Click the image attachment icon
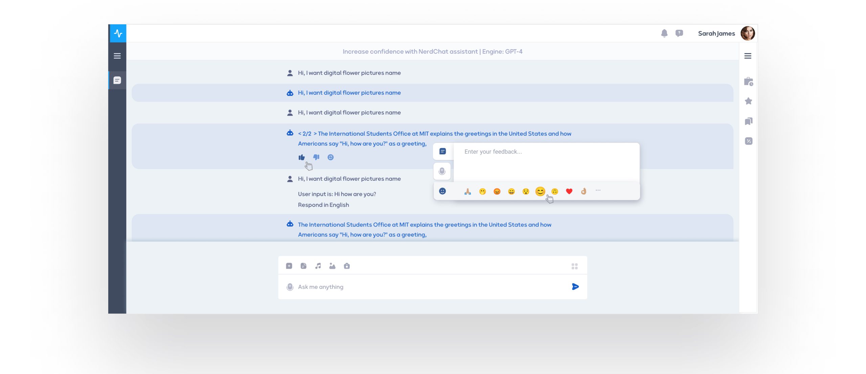This screenshot has width=866, height=374. (332, 266)
